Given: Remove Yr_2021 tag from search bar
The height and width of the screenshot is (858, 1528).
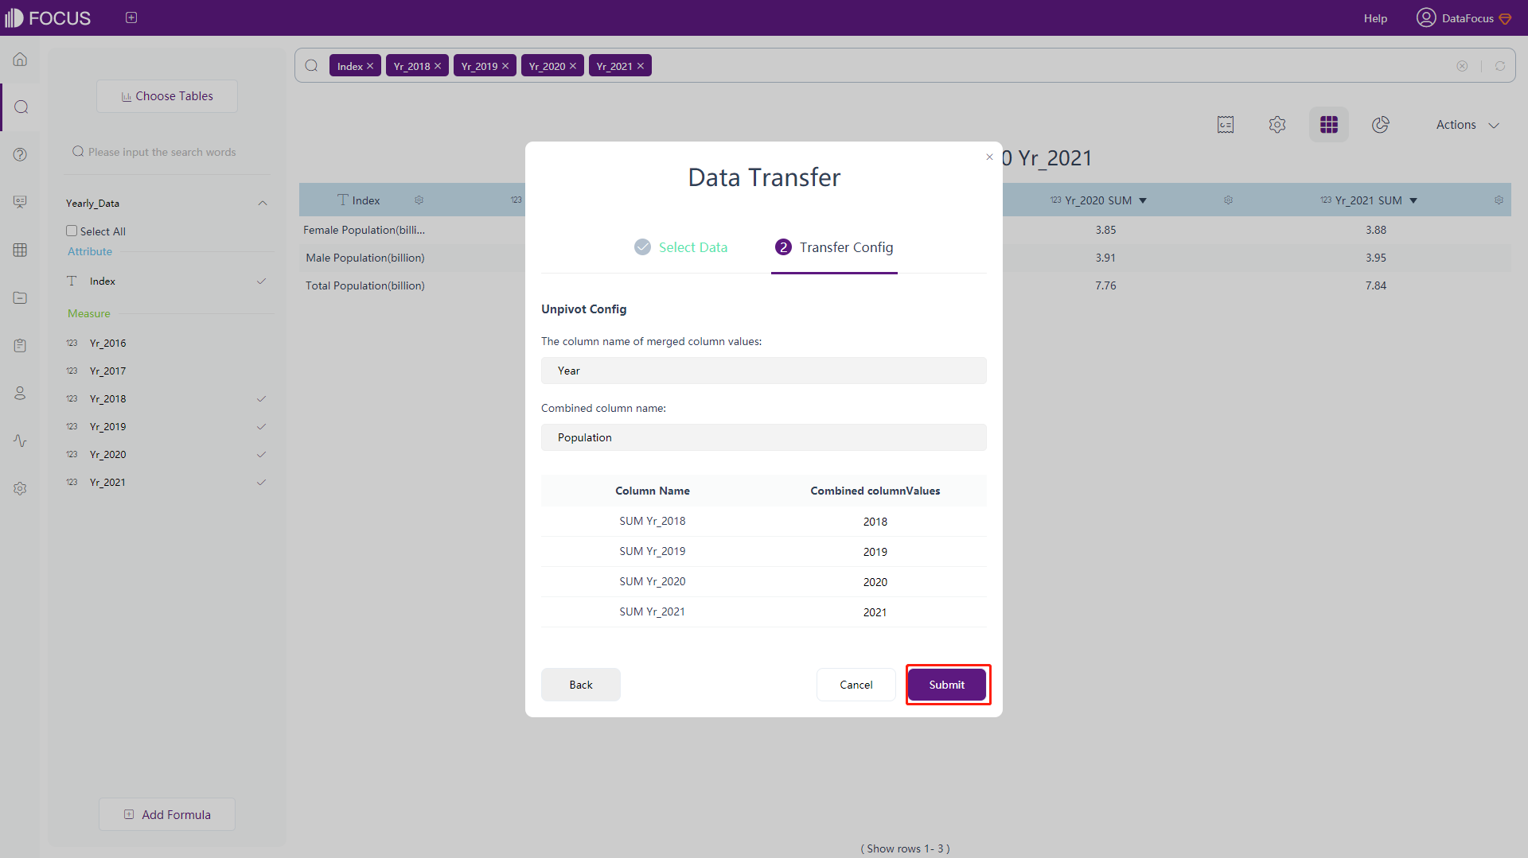Looking at the screenshot, I should [x=641, y=66].
